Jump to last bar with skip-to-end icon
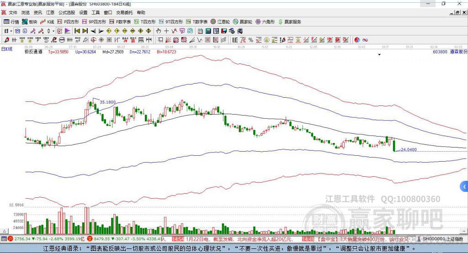The height and width of the screenshot is (253, 468). click(x=85, y=31)
